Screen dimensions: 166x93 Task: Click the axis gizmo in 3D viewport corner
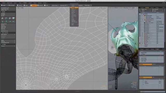click(x=110, y=87)
